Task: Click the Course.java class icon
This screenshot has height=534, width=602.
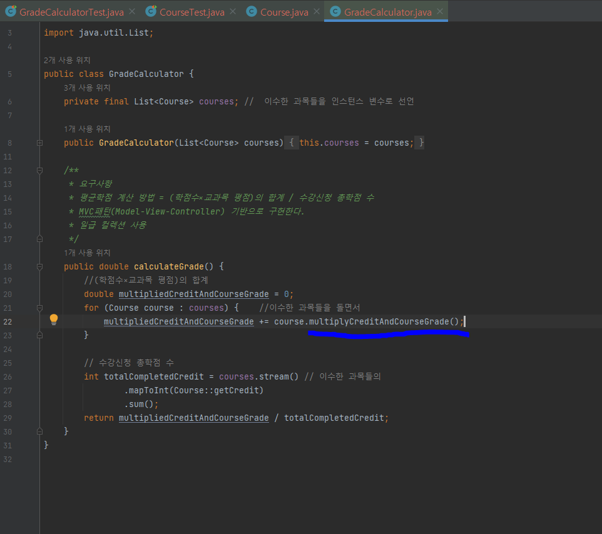Action: pyautogui.click(x=252, y=11)
